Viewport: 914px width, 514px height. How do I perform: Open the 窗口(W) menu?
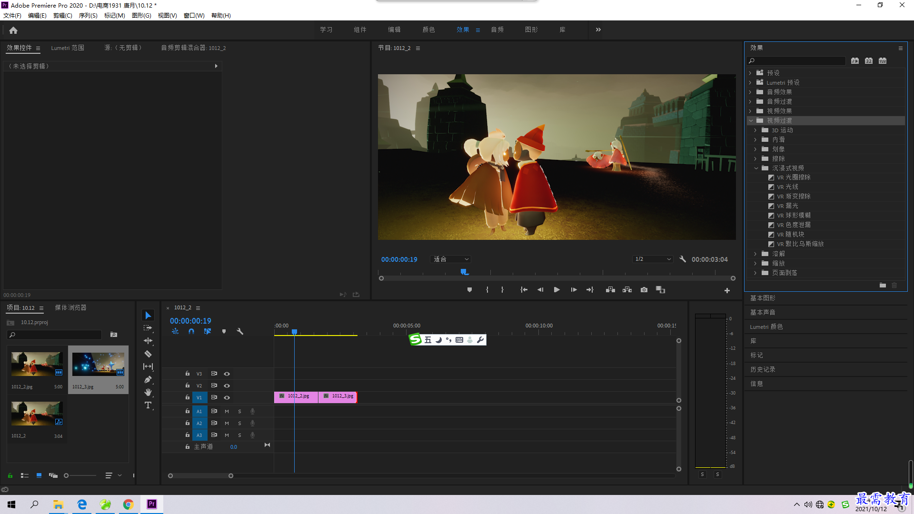tap(194, 16)
